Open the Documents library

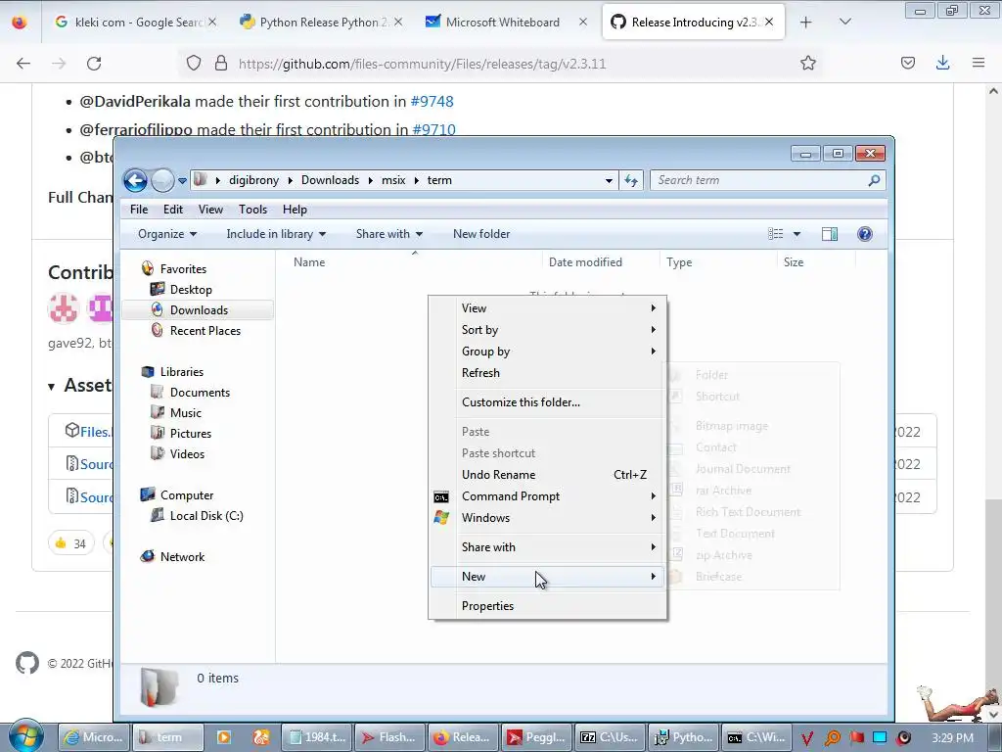coord(200,393)
